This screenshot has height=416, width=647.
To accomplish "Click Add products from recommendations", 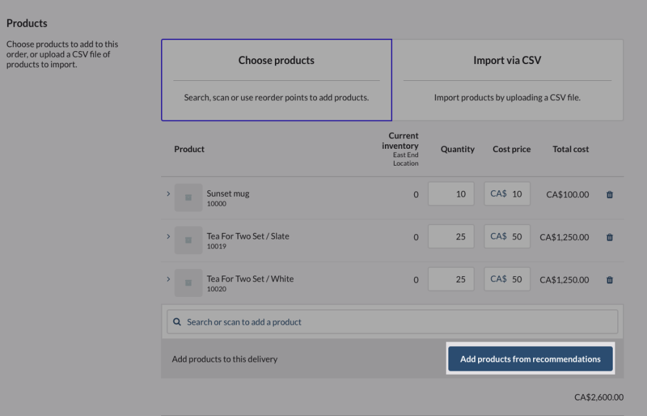I will (x=530, y=358).
